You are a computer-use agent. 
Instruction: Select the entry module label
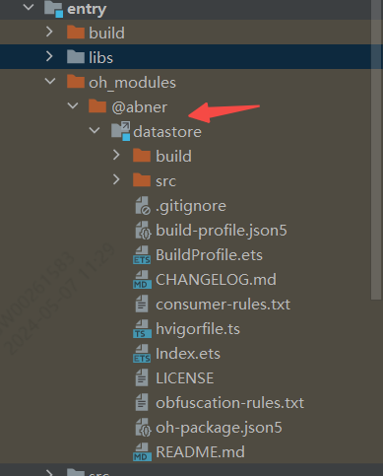point(87,9)
